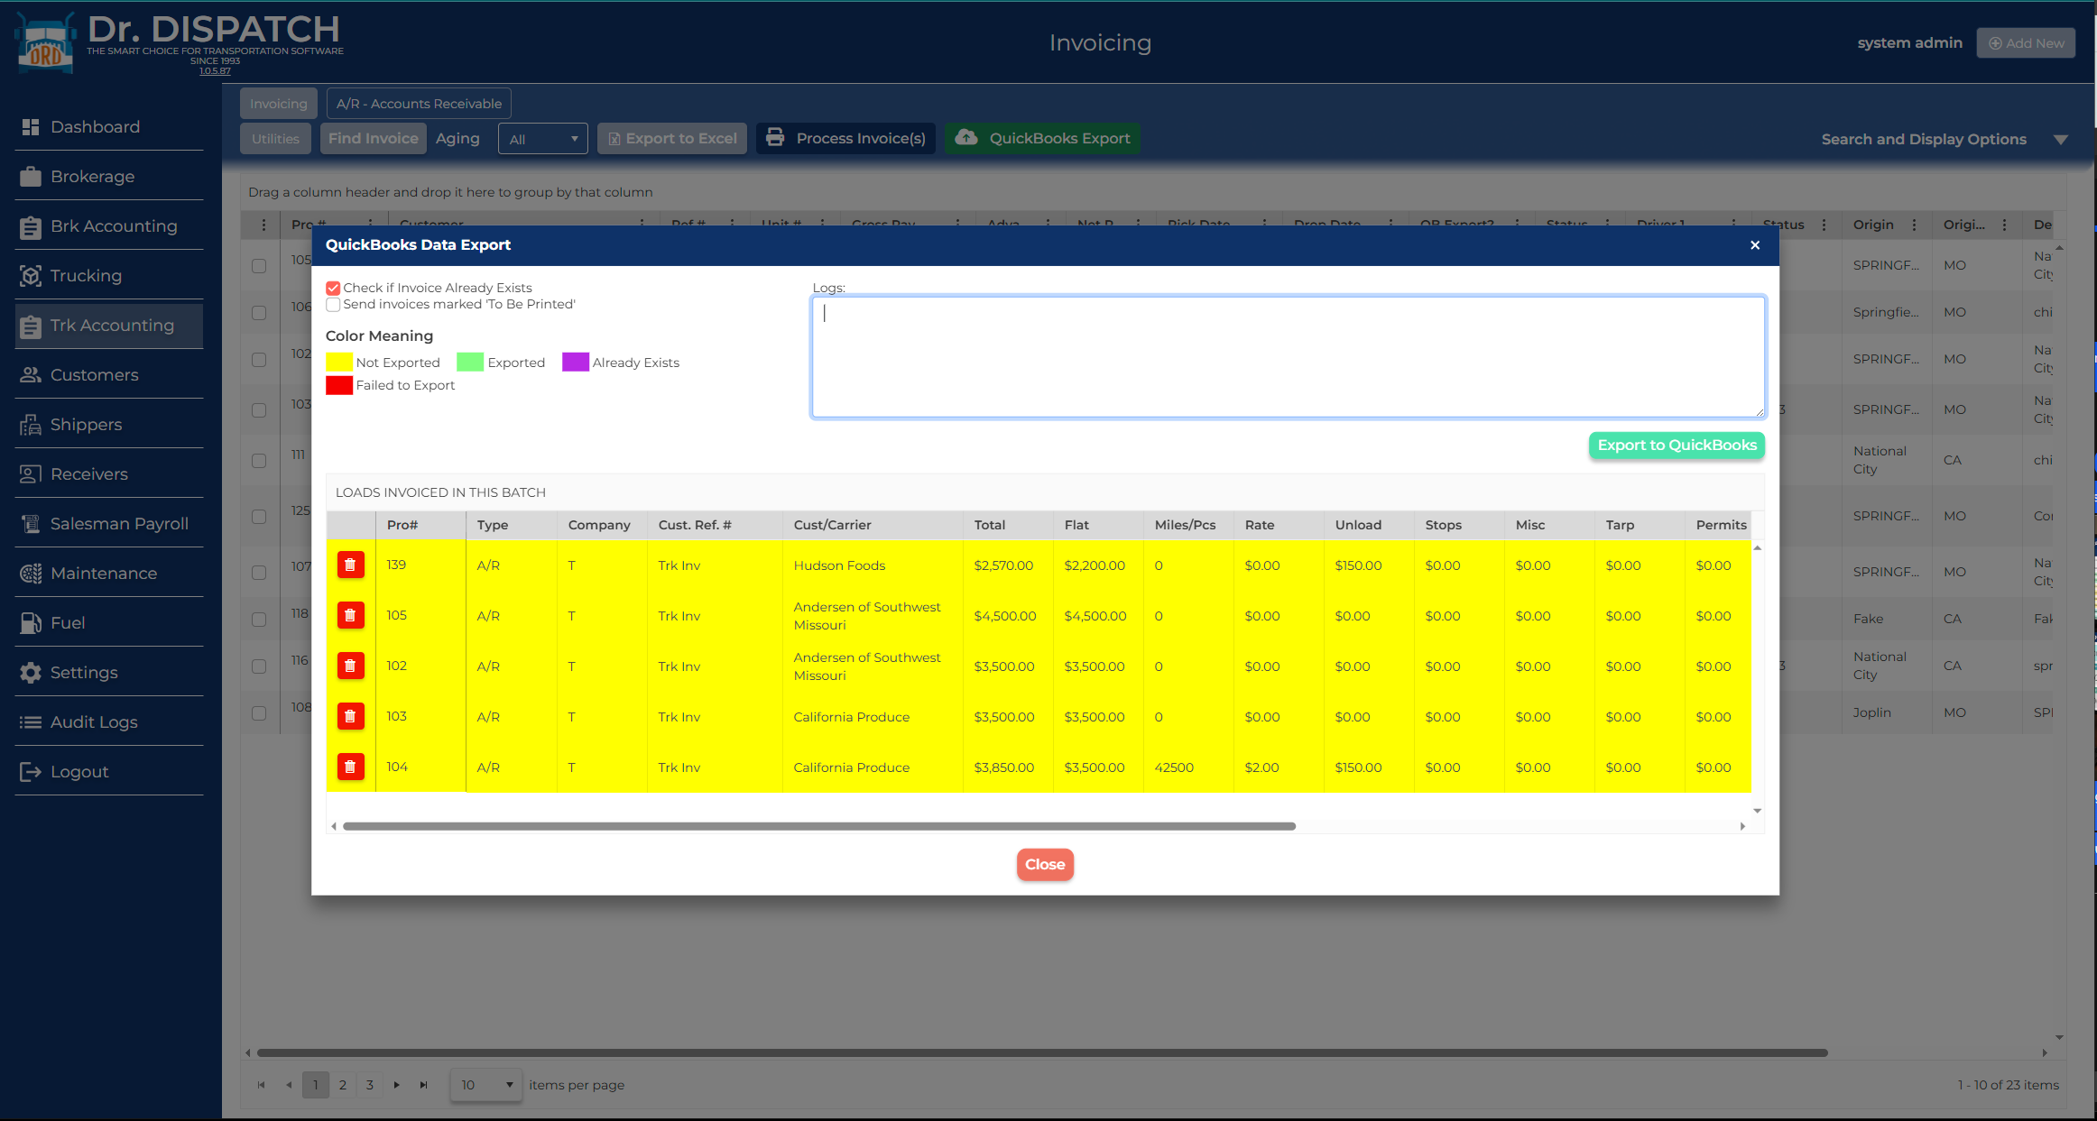
Task: Click the red Close button
Action: pyautogui.click(x=1045, y=864)
